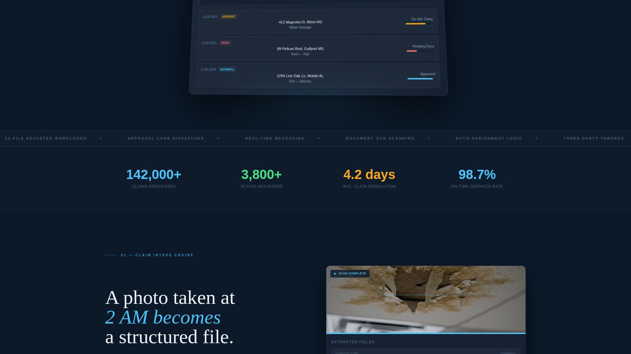Click the SCAN COMPLETE badge

point(350,273)
